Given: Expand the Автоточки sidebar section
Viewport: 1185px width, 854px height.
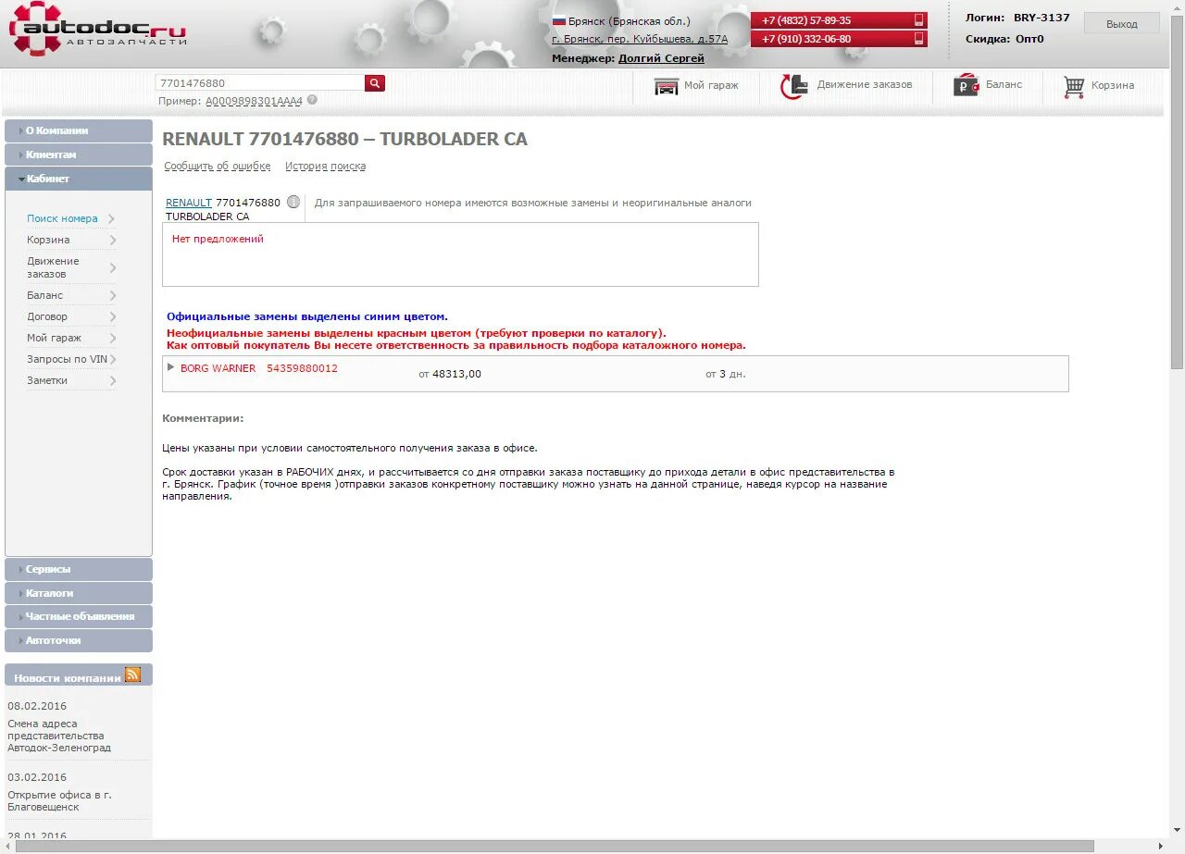Looking at the screenshot, I should [x=79, y=640].
